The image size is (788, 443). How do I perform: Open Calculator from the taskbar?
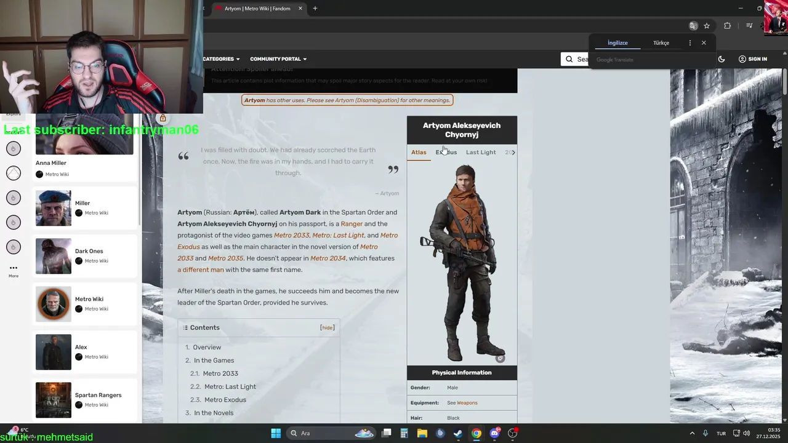coord(404,433)
